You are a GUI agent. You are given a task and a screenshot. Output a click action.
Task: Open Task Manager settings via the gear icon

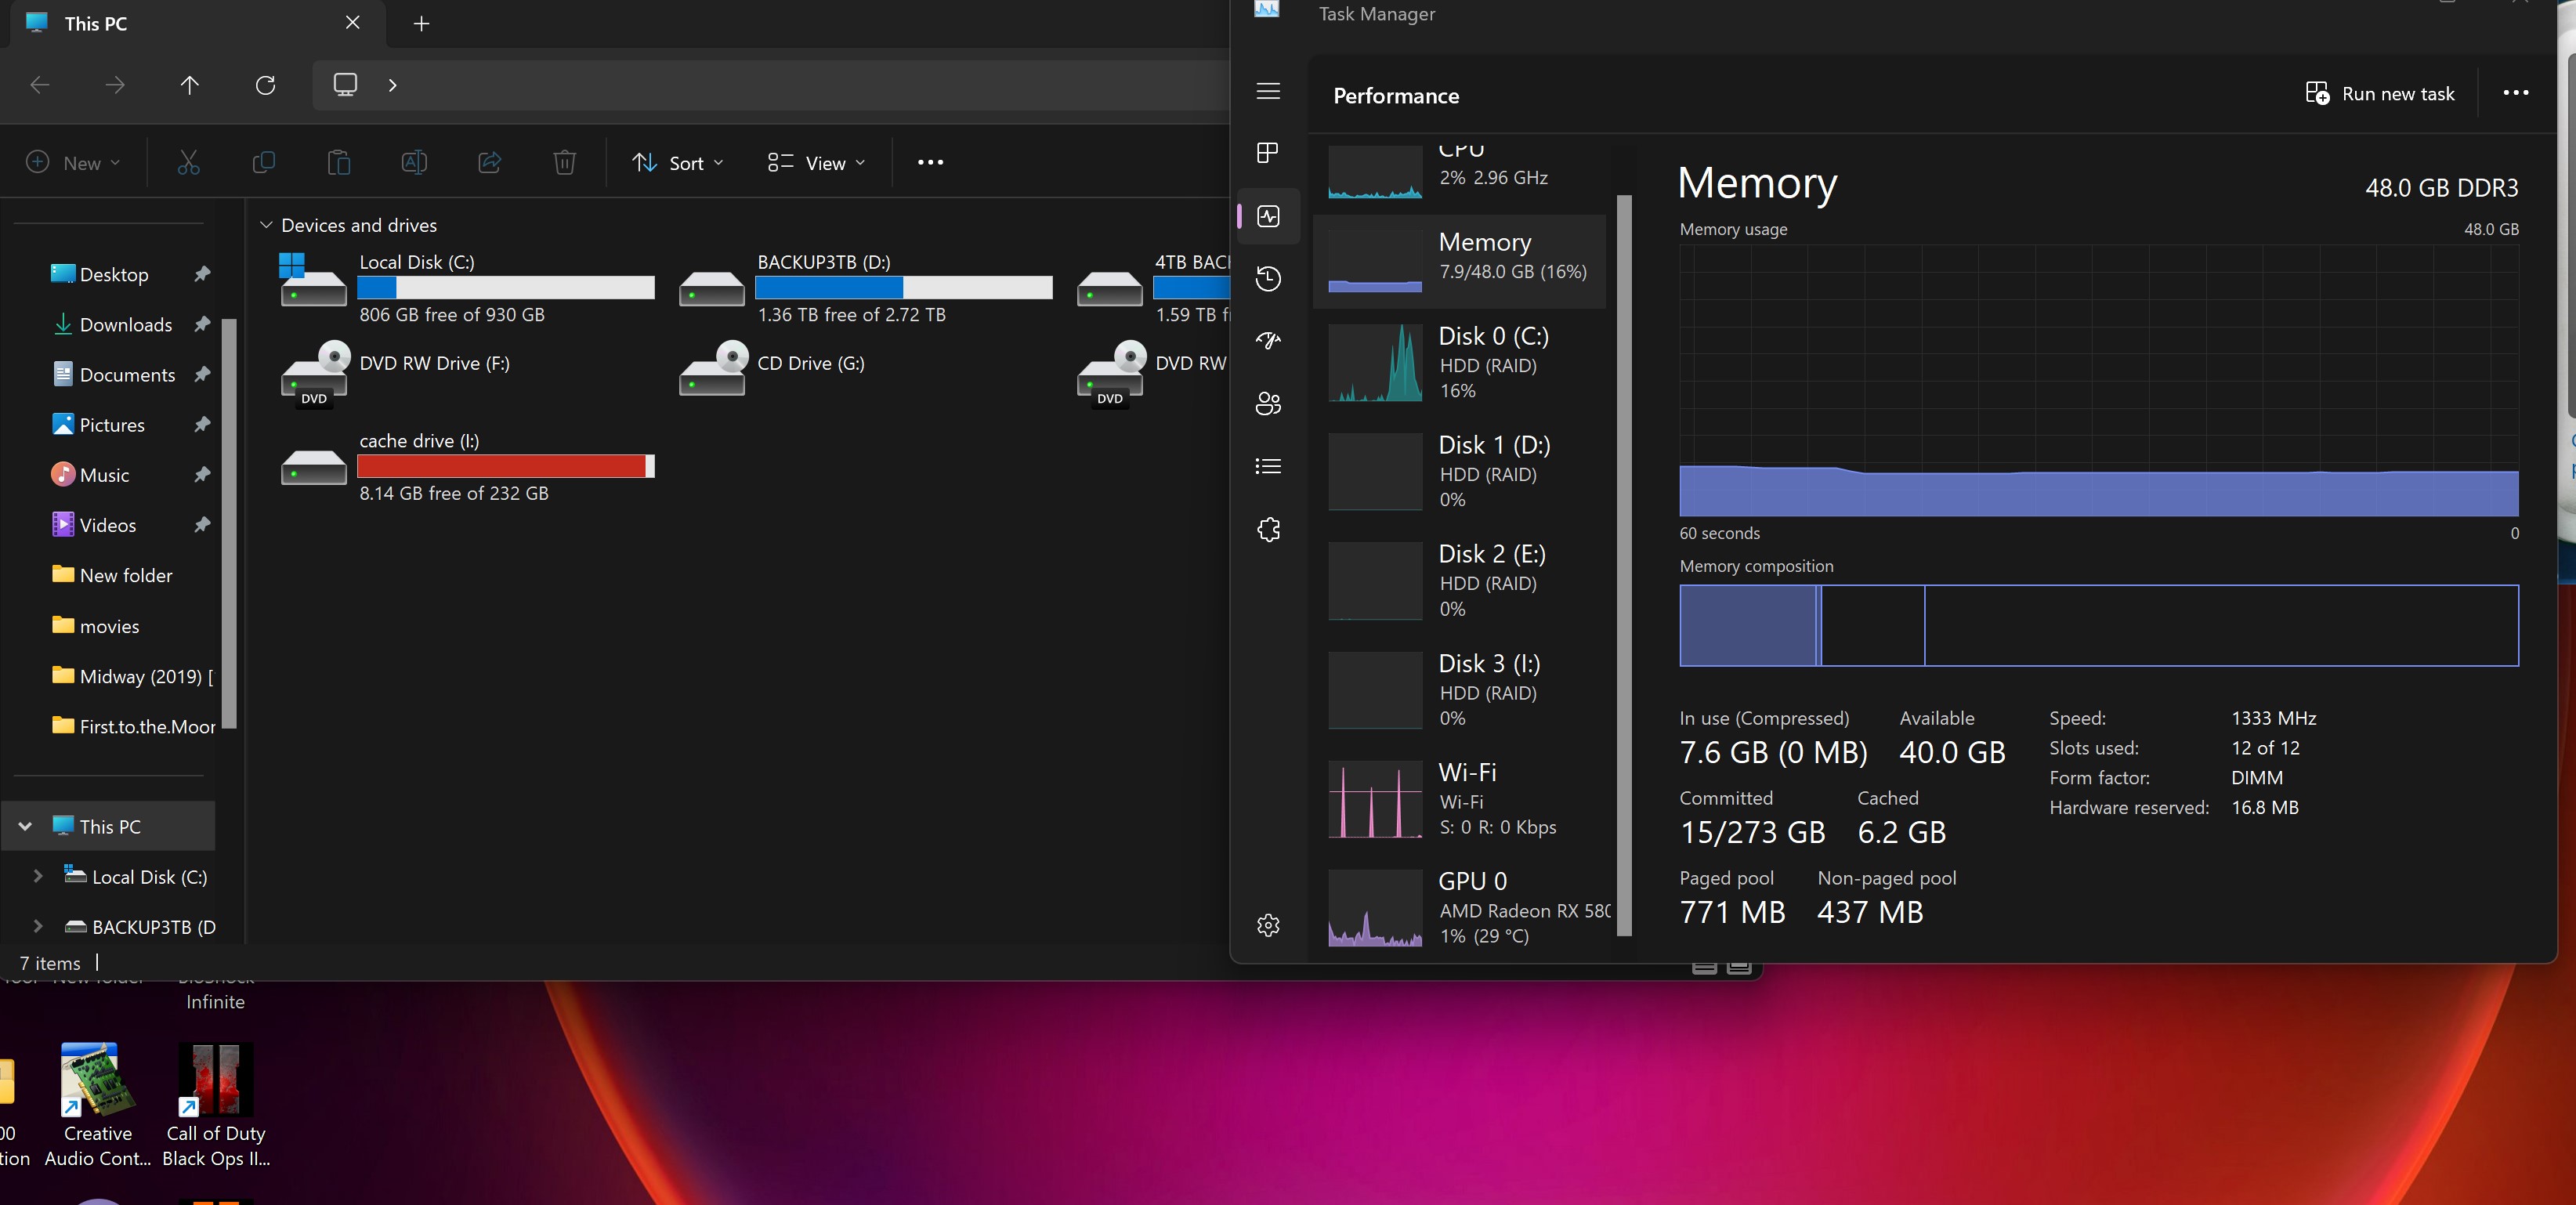(x=1267, y=925)
